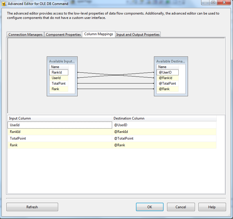Click the Available Destination box title
Image resolution: width=233 pixels, height=219 pixels.
pyautogui.click(x=171, y=61)
